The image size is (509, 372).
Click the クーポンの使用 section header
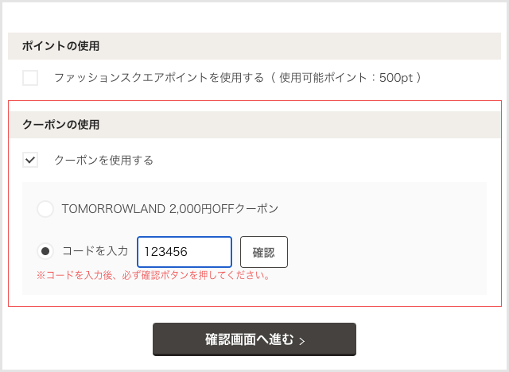[x=61, y=125]
